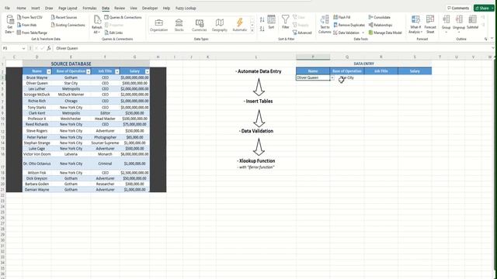Open the Ungroup dropdown

[x=459, y=32]
